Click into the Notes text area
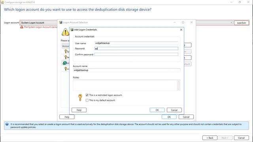Image resolution: width=253 pixels, height=142 pixels. point(125,85)
